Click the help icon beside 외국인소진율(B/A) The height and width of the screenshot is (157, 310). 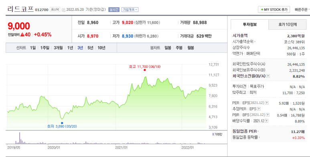coord(268,76)
